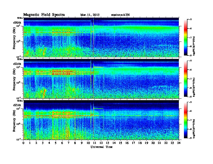Image resolution: width=213 pixels, height=164 pixels.
Task: Click hour tick label "3" on the time axis
Action: (x=43, y=143)
